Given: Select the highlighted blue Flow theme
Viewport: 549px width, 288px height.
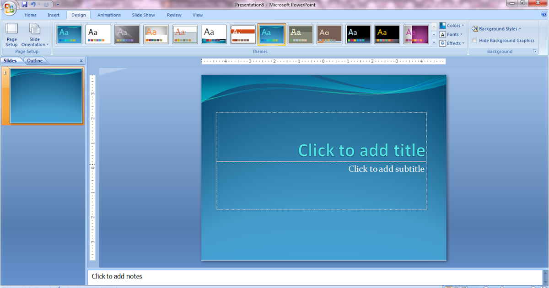Looking at the screenshot, I should pyautogui.click(x=272, y=34).
